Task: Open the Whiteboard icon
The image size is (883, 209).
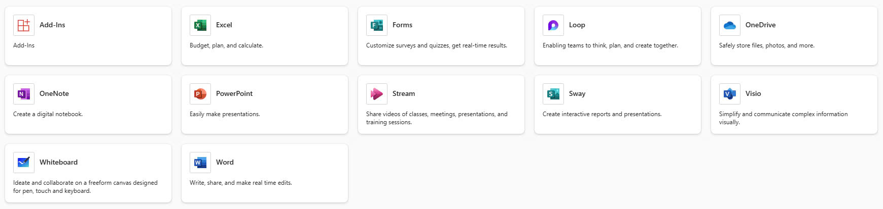Action: point(24,163)
